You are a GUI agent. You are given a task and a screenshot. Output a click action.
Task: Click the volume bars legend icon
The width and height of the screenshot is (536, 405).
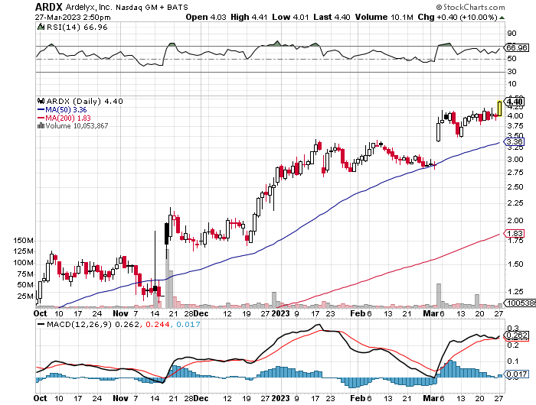(x=41, y=125)
